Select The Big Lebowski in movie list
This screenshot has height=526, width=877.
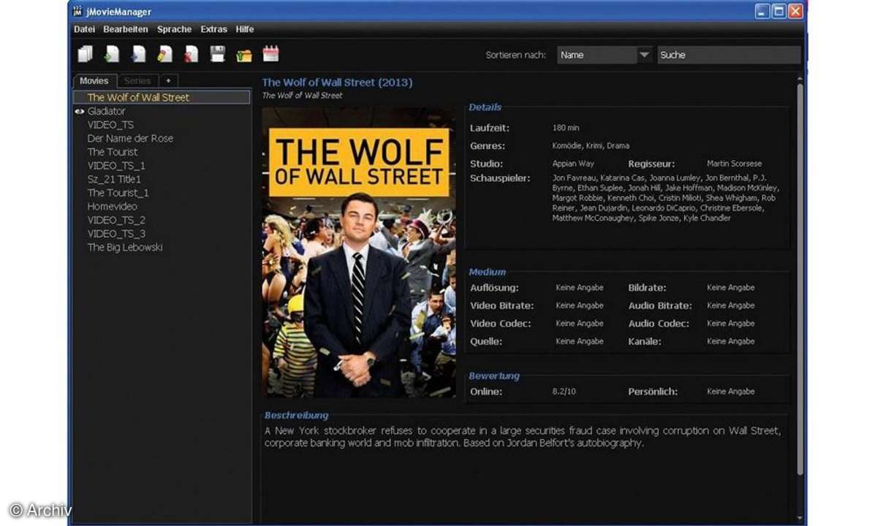click(125, 247)
